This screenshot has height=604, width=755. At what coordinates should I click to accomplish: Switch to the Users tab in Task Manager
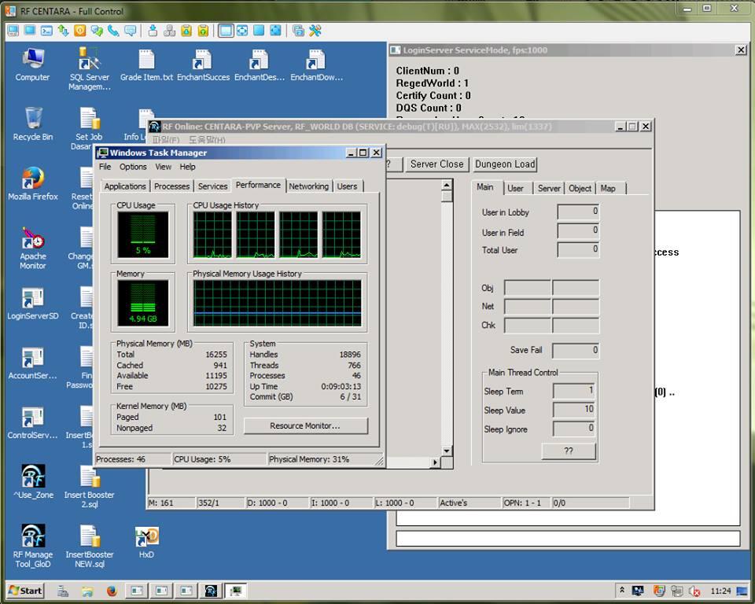point(347,186)
